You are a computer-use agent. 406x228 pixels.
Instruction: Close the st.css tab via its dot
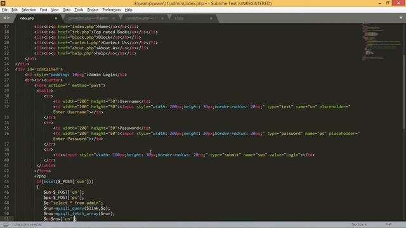[211, 18]
